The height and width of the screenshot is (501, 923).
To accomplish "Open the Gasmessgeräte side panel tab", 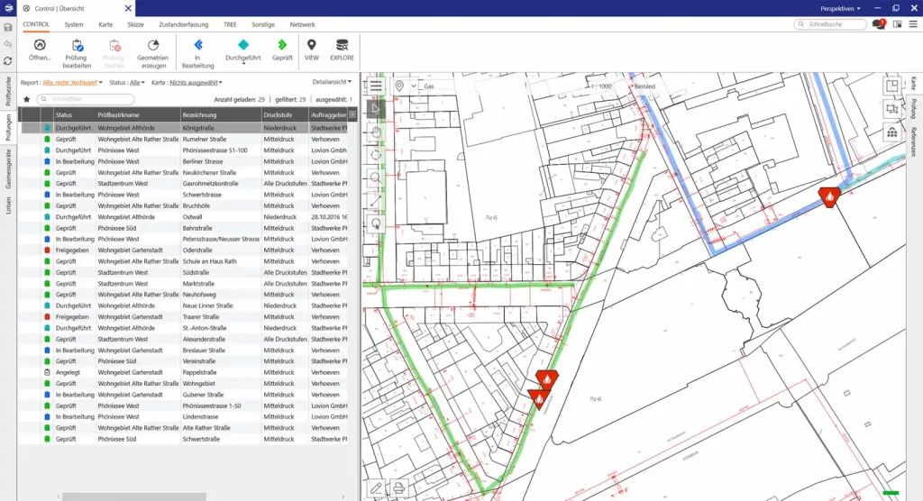I will tap(8, 171).
